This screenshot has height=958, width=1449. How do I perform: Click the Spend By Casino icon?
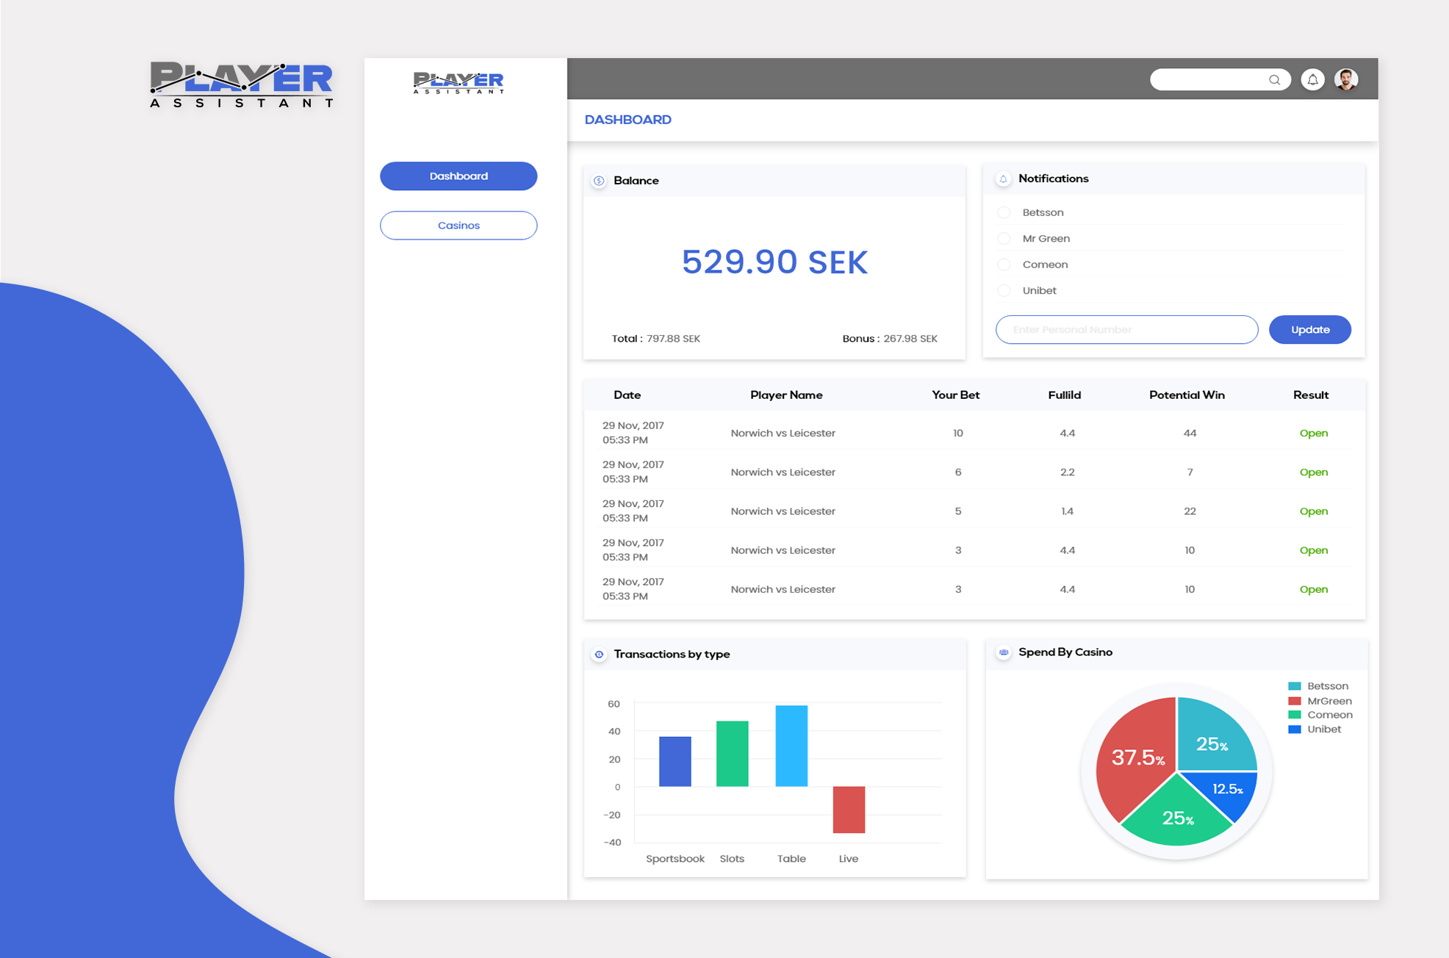1003,652
